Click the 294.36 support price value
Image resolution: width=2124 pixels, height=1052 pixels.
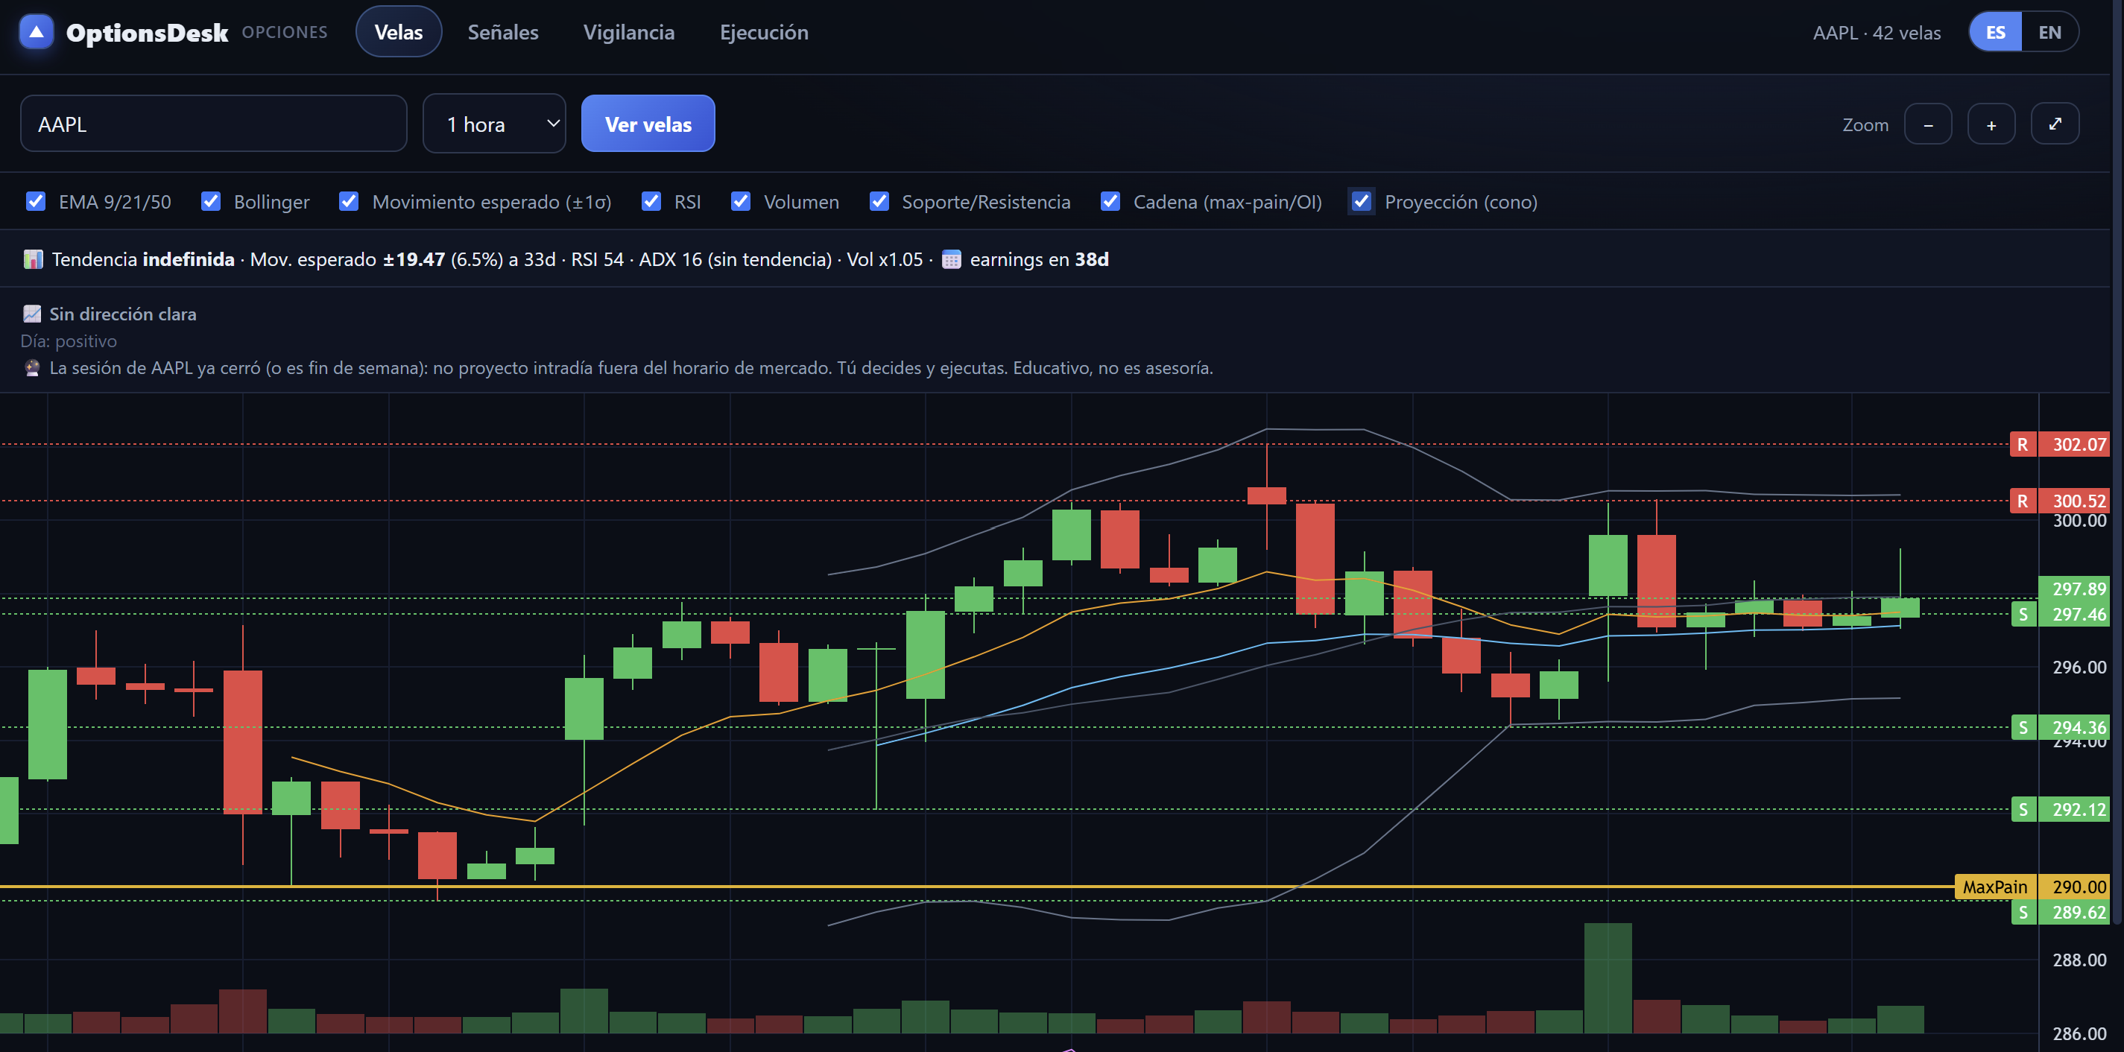click(2074, 727)
